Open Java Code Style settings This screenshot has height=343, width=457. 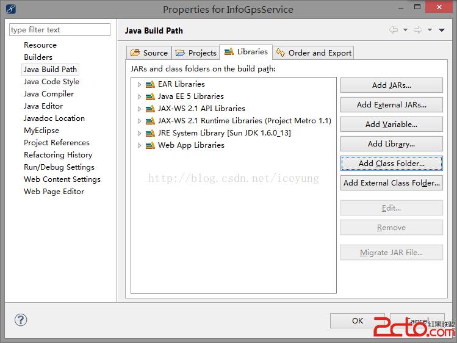(52, 82)
